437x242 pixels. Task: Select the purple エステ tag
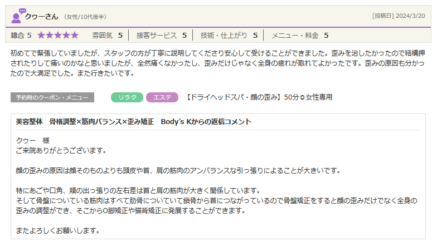(162, 97)
